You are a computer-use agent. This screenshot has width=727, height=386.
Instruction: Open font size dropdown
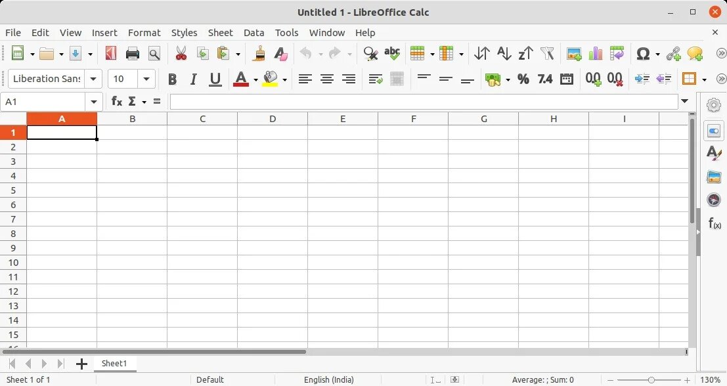pyautogui.click(x=146, y=79)
